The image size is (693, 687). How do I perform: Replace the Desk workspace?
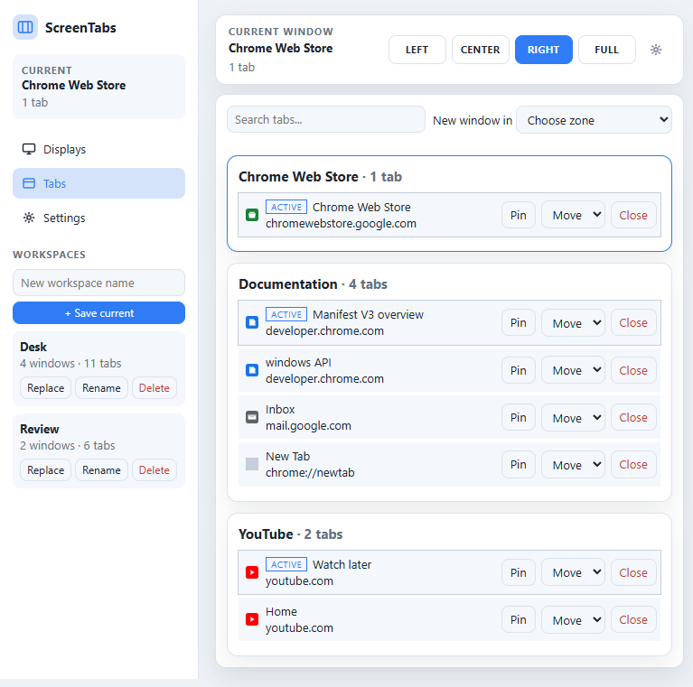tap(45, 387)
